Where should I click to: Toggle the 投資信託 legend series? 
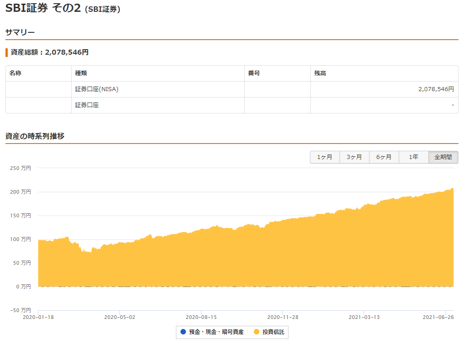tap(269, 332)
